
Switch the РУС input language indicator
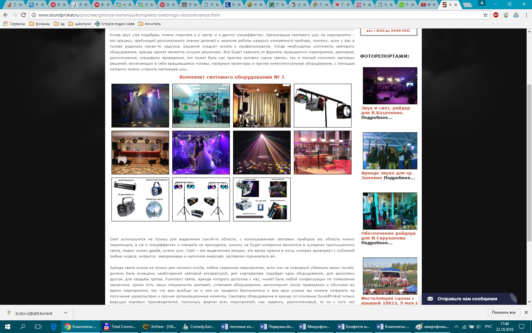pyautogui.click(x=489, y=326)
